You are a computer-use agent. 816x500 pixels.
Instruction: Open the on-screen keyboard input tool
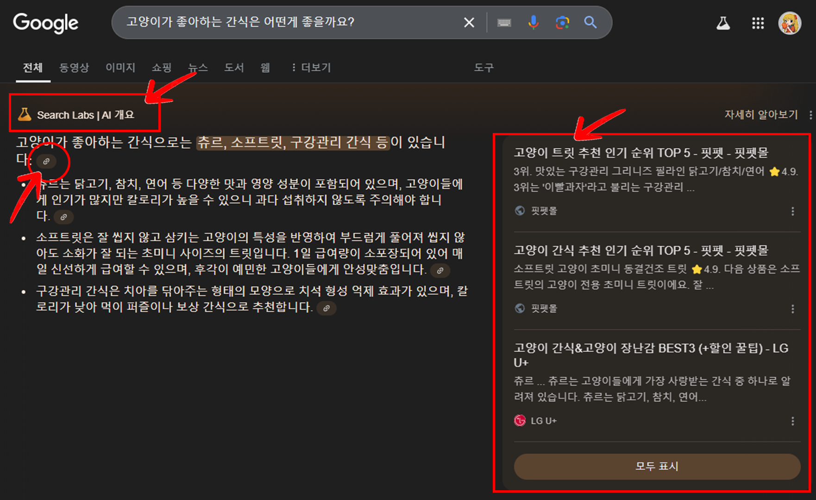coord(504,22)
